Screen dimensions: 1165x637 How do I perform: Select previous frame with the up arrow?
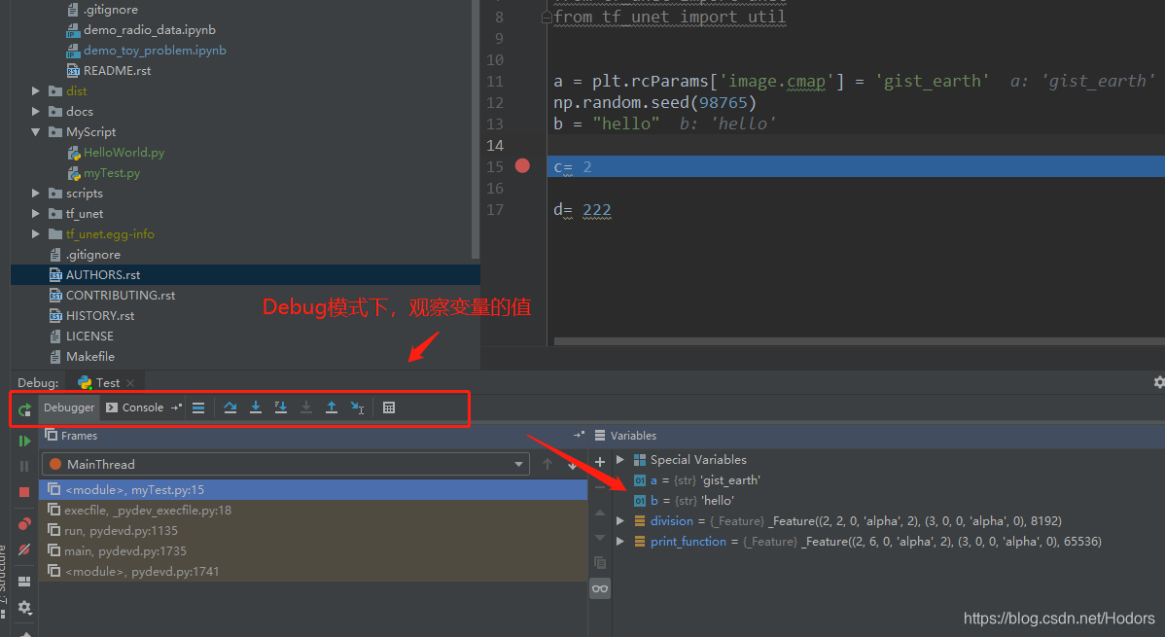547,464
